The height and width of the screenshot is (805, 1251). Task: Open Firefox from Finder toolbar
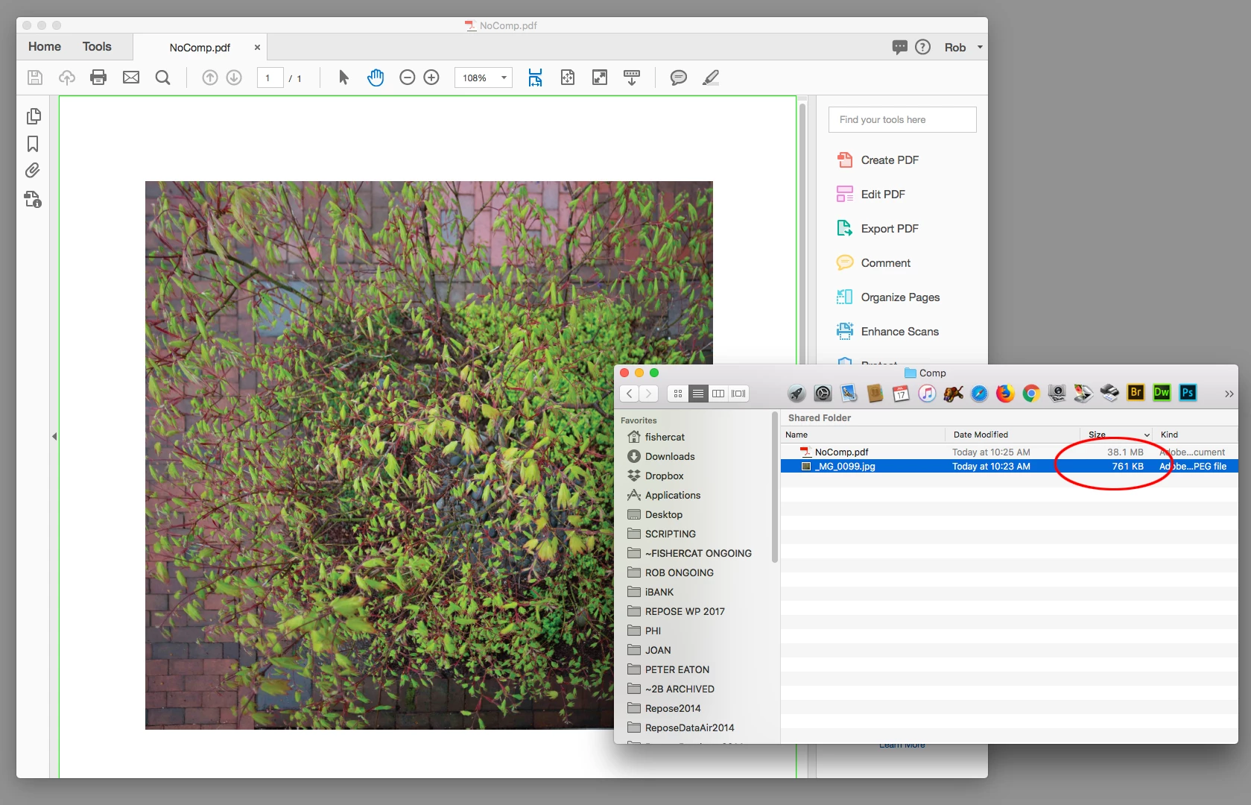pos(1005,394)
